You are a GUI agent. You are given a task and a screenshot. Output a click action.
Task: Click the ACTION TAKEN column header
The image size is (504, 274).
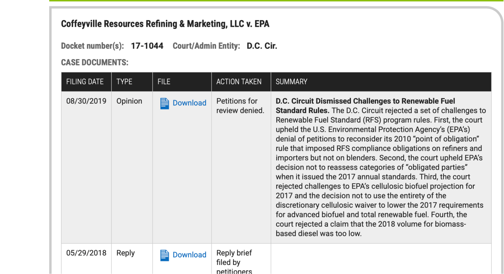[x=239, y=82]
